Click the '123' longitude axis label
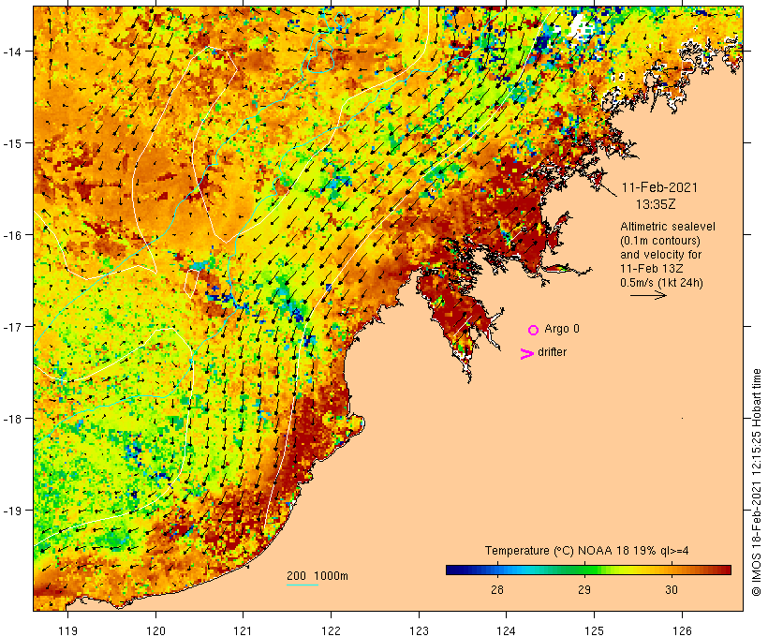Image resolution: width=768 pixels, height=637 pixels. point(419,630)
